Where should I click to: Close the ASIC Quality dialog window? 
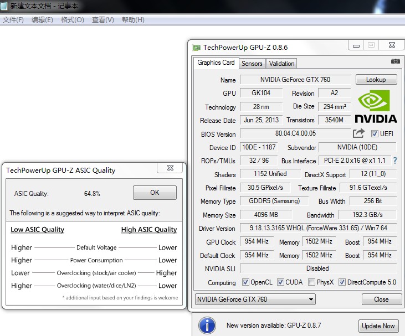(170, 168)
